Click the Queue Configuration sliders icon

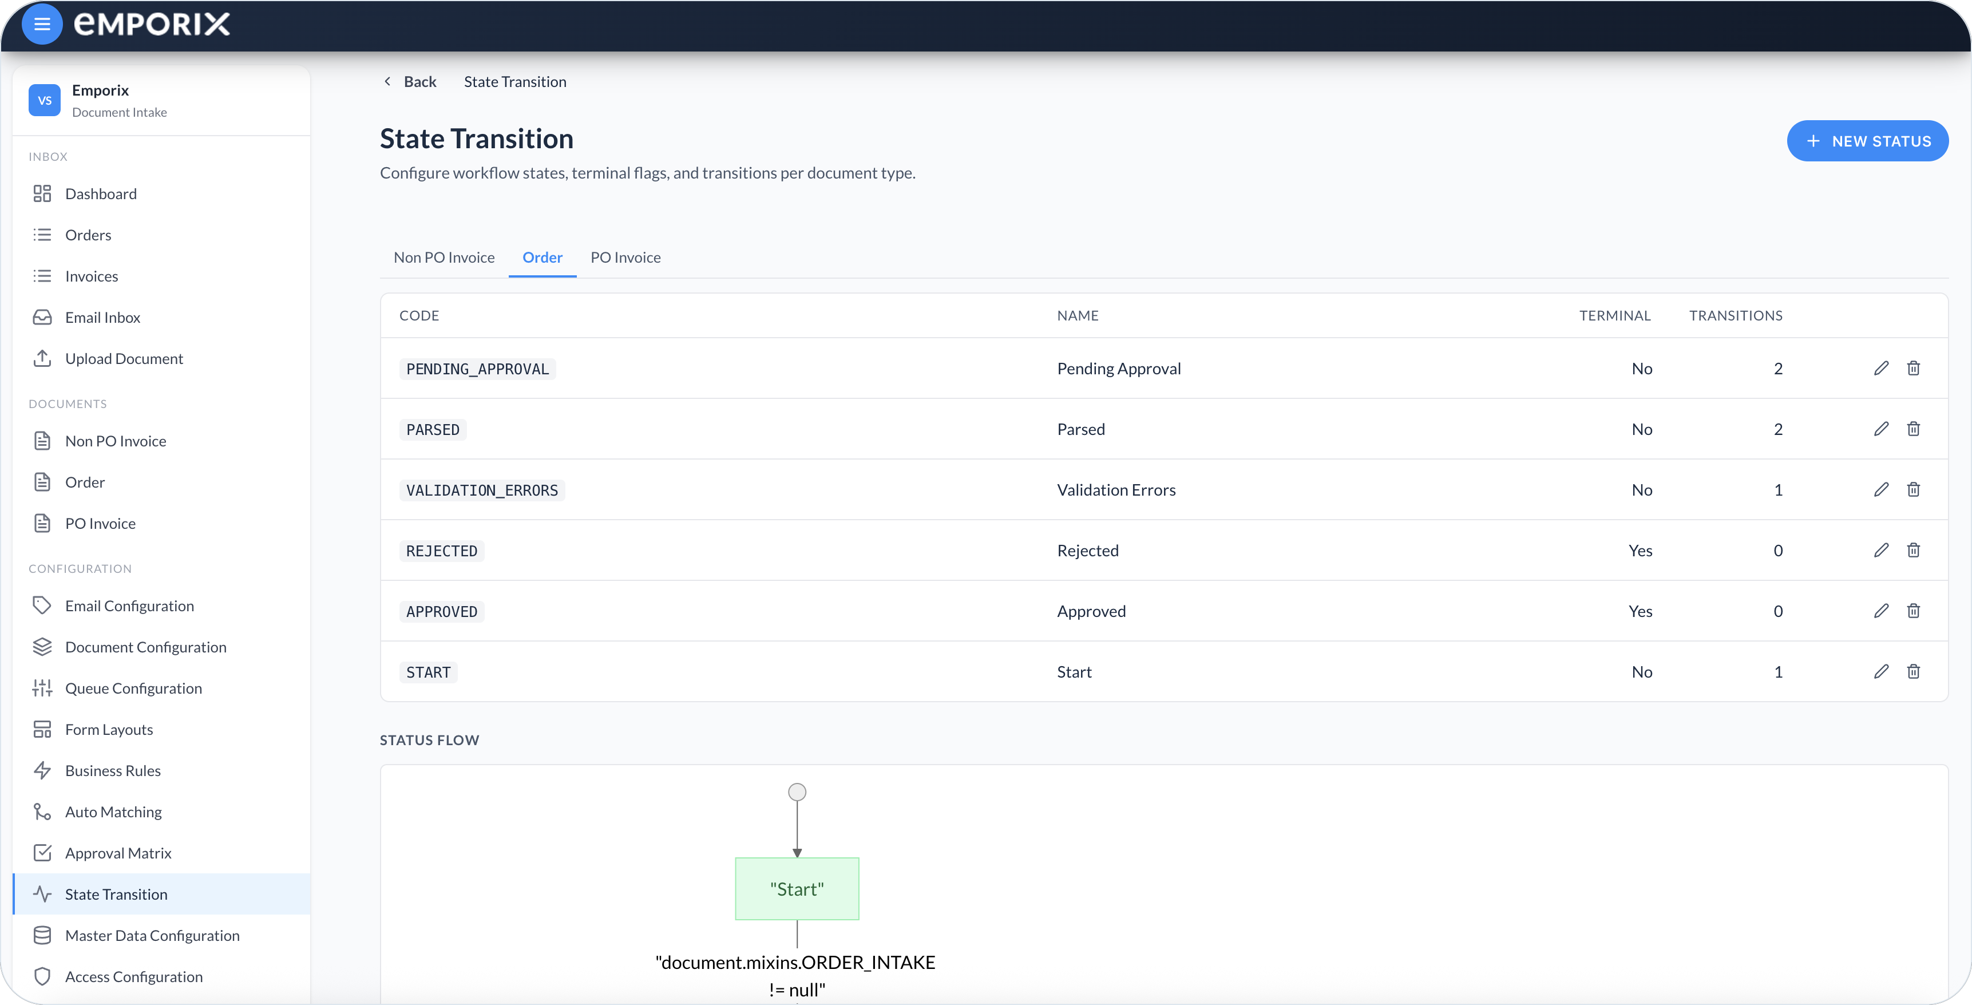pyautogui.click(x=42, y=688)
